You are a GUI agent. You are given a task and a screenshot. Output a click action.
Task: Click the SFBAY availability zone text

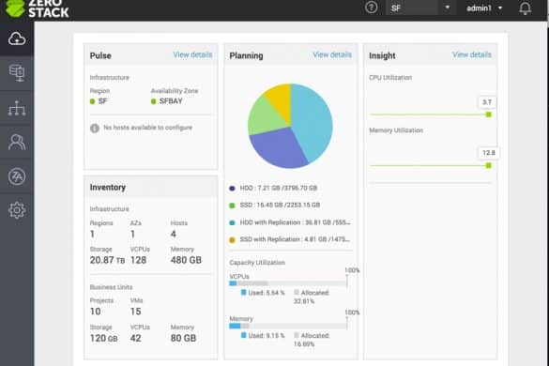click(171, 101)
